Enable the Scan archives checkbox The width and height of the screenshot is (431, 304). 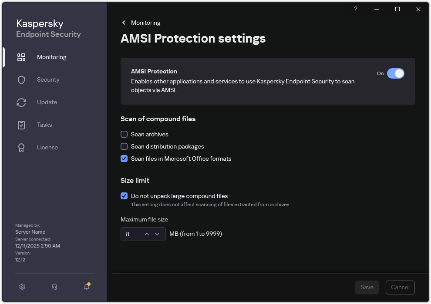click(x=124, y=134)
